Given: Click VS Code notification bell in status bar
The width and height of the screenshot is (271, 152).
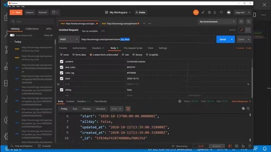Looking at the screenshot, I should [265, 148].
